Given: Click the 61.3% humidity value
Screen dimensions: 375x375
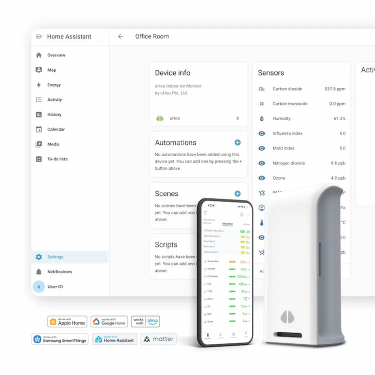Looking at the screenshot, I should [339, 118].
